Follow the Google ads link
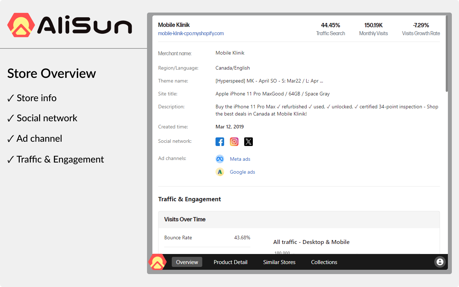Viewport: 459px width, 287px height. point(242,172)
